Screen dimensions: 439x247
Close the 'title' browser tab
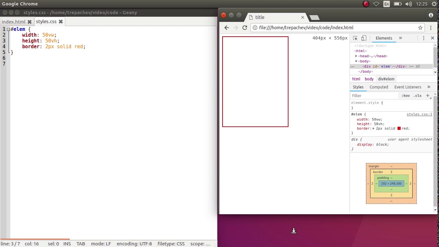[x=302, y=17]
